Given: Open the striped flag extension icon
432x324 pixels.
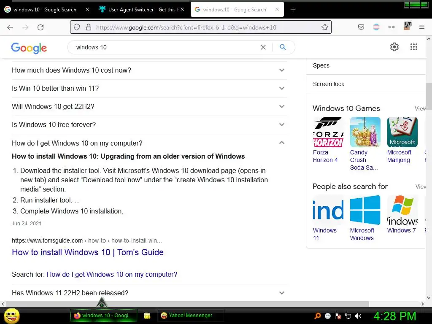Looking at the screenshot, I should tap(376, 27).
